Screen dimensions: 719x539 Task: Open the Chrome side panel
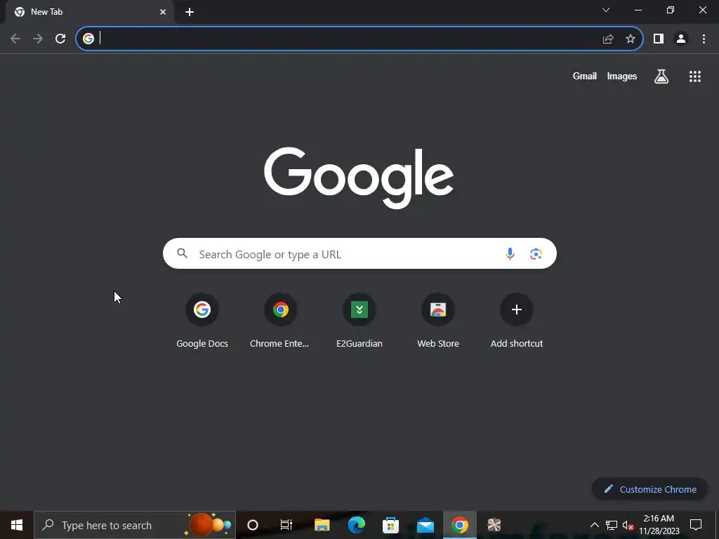(659, 39)
